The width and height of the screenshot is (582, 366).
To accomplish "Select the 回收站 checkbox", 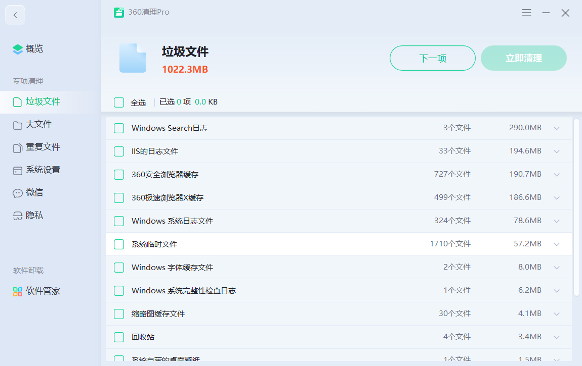I will coord(119,337).
